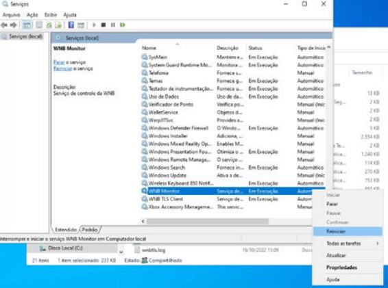Select the Windows Installer service
Screen dimensions: 388x288
tap(232, 136)
